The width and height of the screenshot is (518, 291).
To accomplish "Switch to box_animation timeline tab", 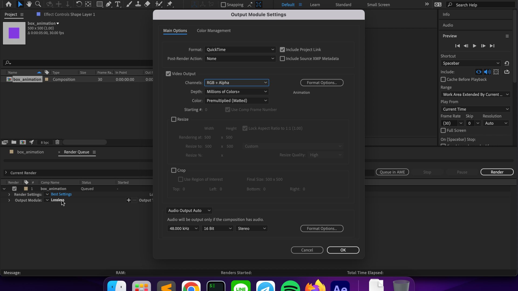I will click(30, 152).
